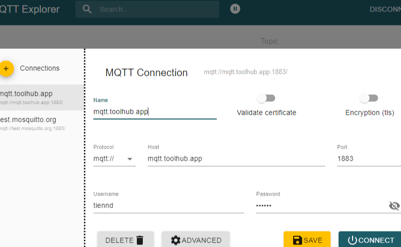Click the MQTT Connection title

click(146, 73)
